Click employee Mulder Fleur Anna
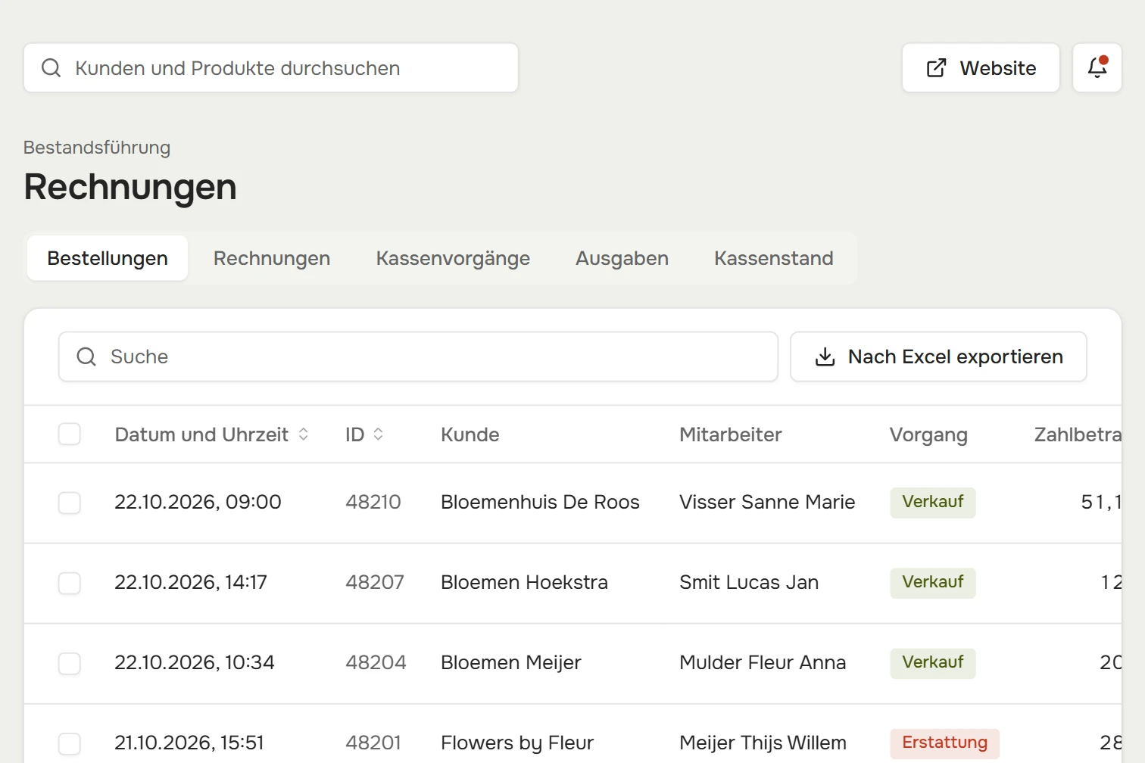The image size is (1145, 763). point(763,662)
